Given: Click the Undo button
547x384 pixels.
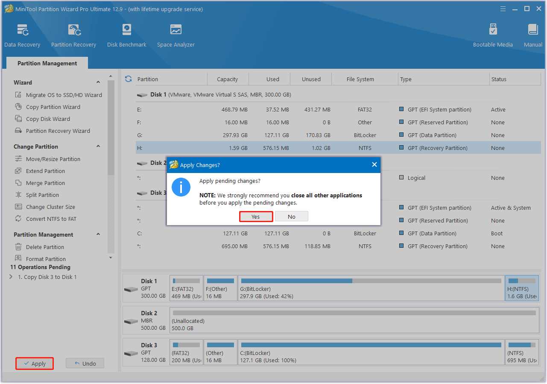Looking at the screenshot, I should coord(85,363).
